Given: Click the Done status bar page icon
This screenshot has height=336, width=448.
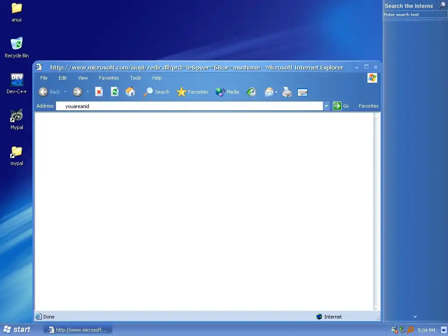Looking at the screenshot, I should pyautogui.click(x=38, y=316).
